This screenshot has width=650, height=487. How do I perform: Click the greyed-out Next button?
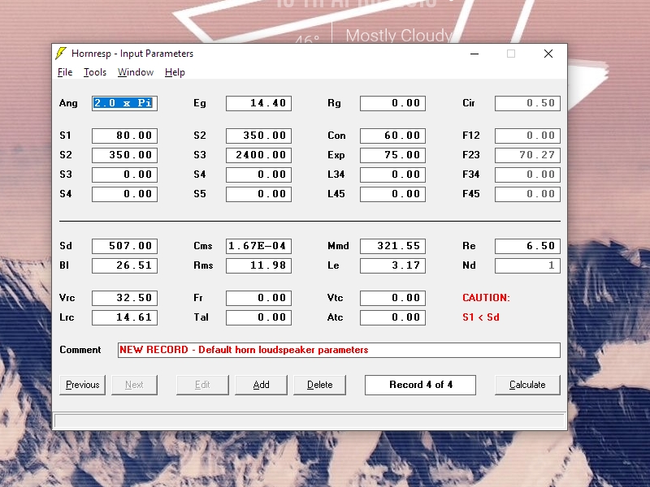pyautogui.click(x=134, y=385)
